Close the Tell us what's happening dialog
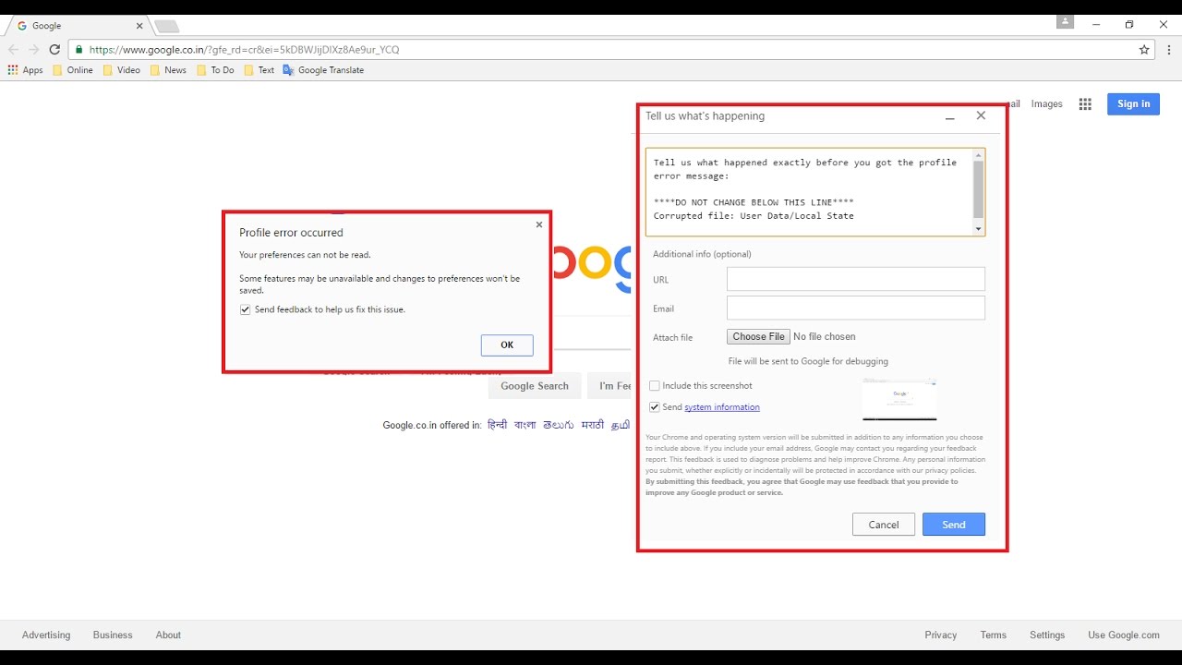 981,116
